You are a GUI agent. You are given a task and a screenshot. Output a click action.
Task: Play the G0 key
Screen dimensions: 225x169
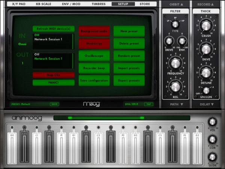[x=12, y=148]
